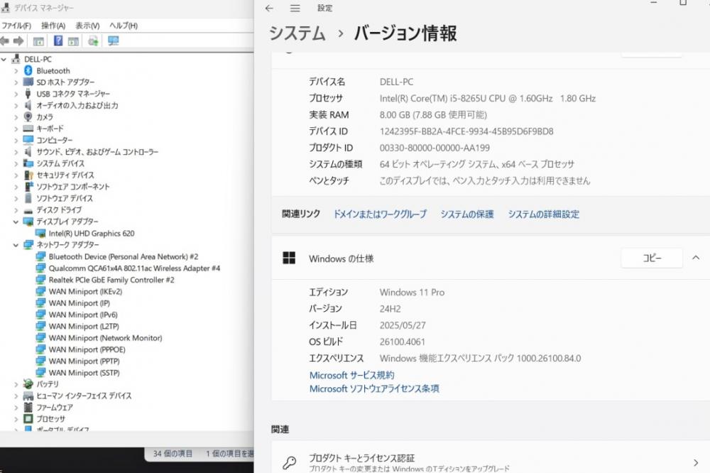This screenshot has width=710, height=473.
Task: Select Intel(R) UHD Graphics 620 device
Action: tap(92, 234)
